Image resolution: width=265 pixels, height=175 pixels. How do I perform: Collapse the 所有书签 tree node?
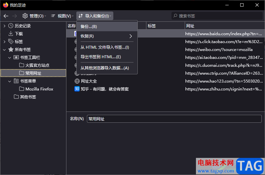pos(5,50)
